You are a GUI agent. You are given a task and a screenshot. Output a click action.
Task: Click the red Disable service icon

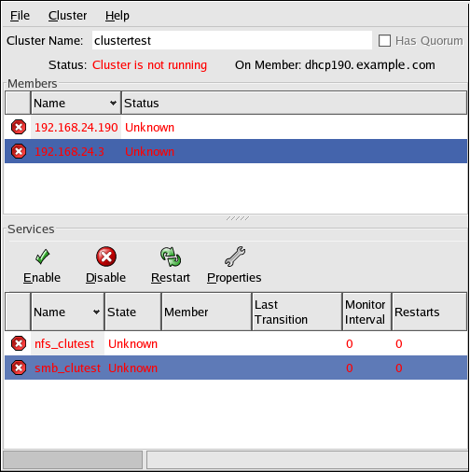106,257
